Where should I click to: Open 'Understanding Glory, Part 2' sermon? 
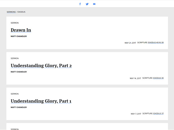tap(41, 66)
